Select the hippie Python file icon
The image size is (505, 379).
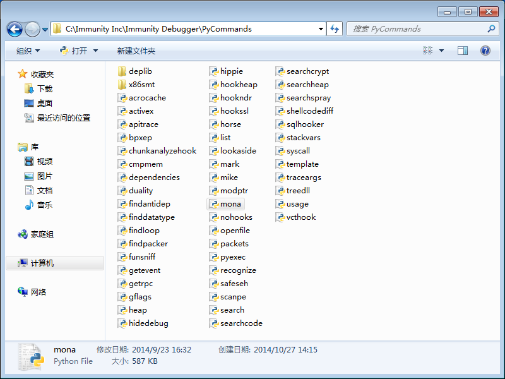[213, 71]
